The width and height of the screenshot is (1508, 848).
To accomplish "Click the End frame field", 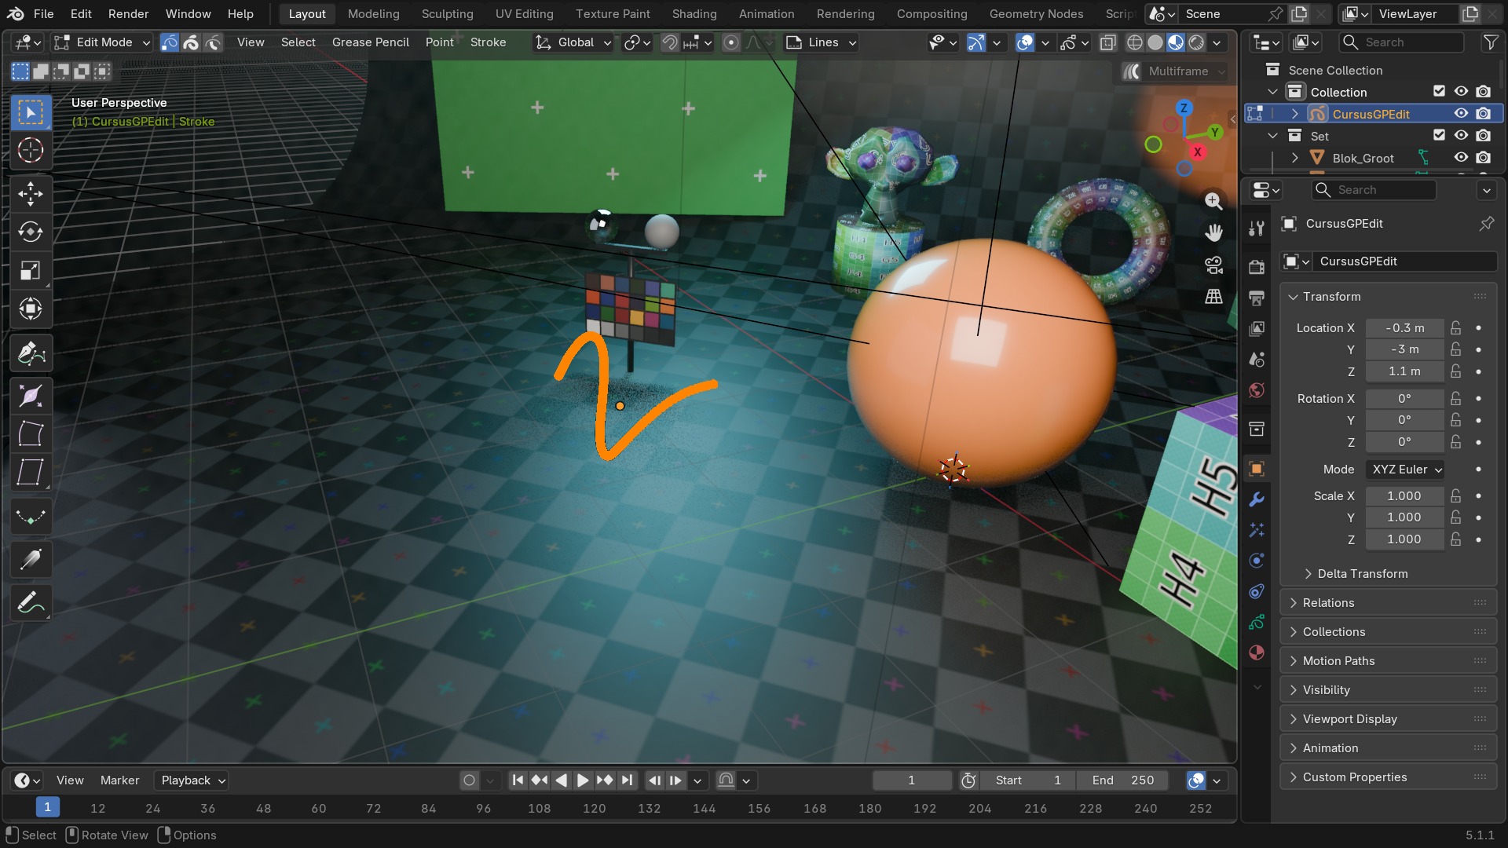I will coord(1122,780).
